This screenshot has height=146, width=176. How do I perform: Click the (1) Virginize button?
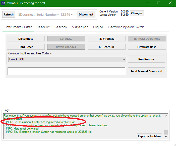106,39
